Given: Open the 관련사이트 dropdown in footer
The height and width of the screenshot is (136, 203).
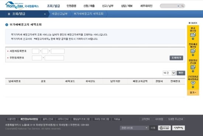Looking at the screenshot, I should 134,128.
